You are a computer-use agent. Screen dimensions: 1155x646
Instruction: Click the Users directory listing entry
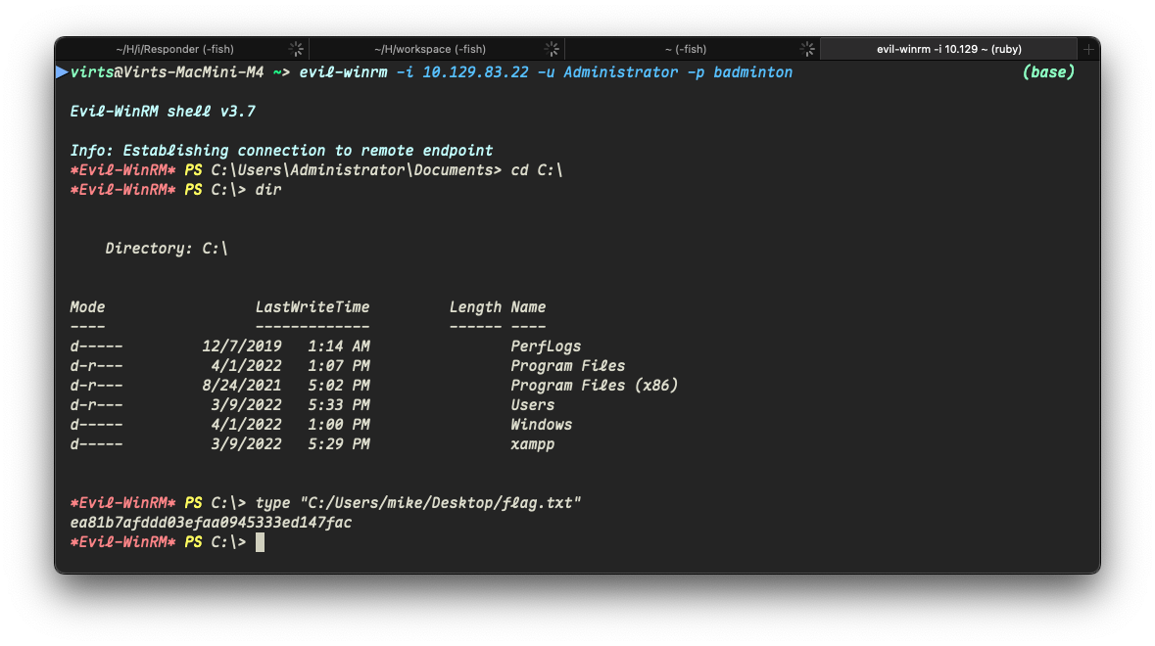tap(533, 404)
